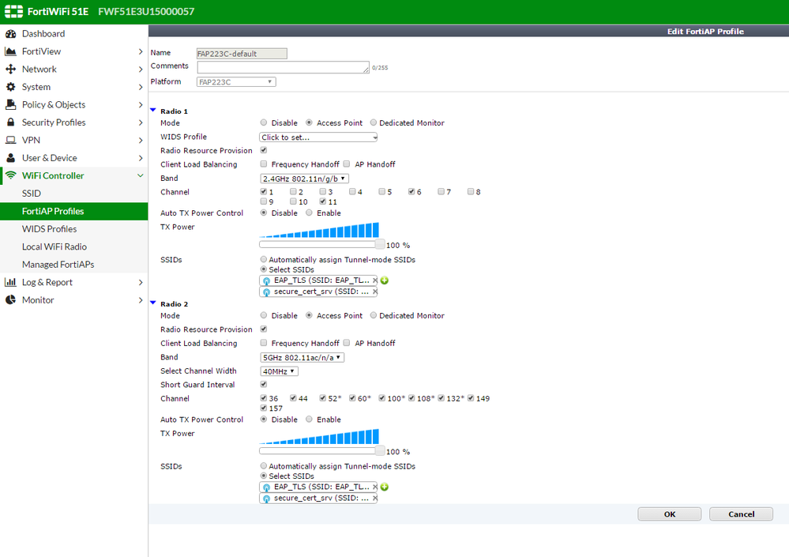Set Radio 1 mode to Disable
This screenshot has height=557, width=789.
point(264,122)
